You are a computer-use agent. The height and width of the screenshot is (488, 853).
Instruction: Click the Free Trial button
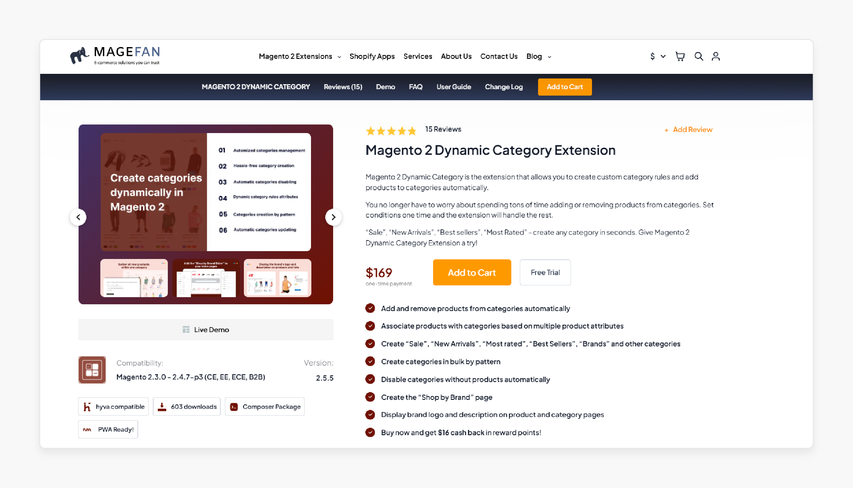coord(545,273)
